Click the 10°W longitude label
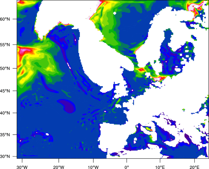The width and height of the screenshot is (209, 169). 93,167
